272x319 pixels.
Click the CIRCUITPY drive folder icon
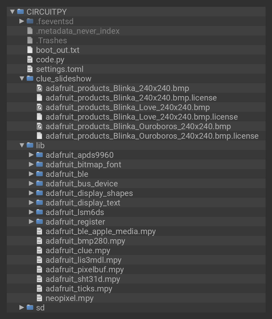click(x=20, y=12)
